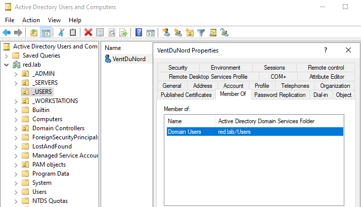361x207 pixels.
Task: Click the Back arrow in toolbar
Action: (x=7, y=32)
